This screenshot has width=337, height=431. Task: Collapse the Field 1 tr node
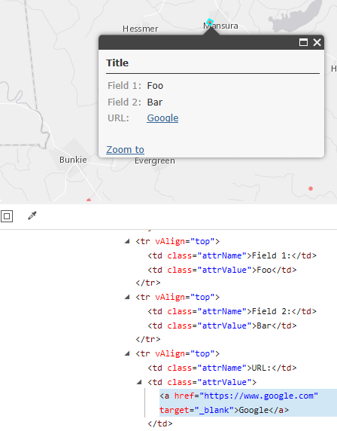pyautogui.click(x=127, y=241)
